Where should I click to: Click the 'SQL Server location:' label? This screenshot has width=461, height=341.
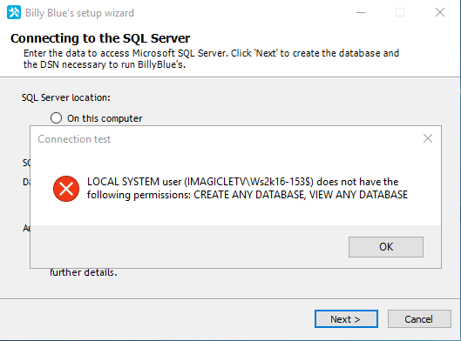tap(66, 97)
